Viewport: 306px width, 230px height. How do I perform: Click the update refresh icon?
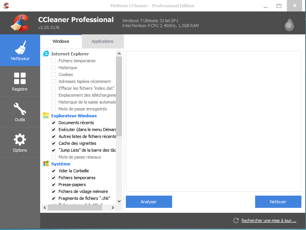coord(236,220)
